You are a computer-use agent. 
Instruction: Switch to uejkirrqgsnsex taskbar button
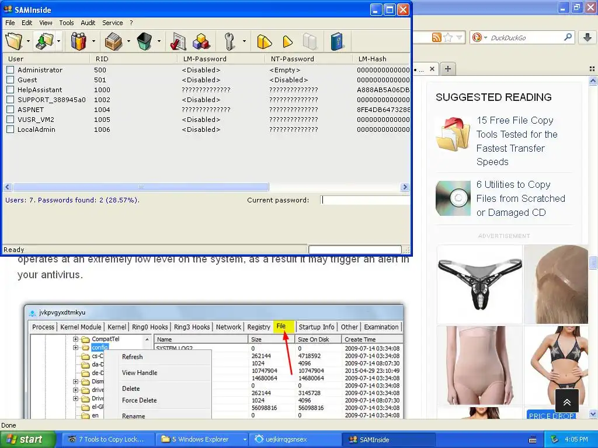click(x=294, y=440)
